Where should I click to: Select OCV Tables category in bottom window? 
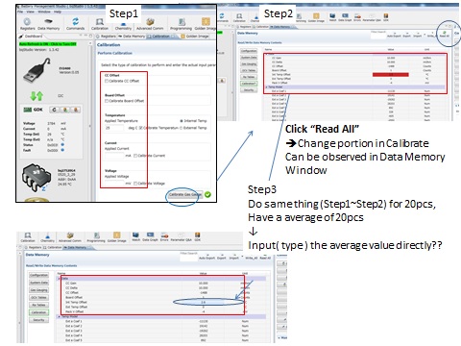(38, 298)
